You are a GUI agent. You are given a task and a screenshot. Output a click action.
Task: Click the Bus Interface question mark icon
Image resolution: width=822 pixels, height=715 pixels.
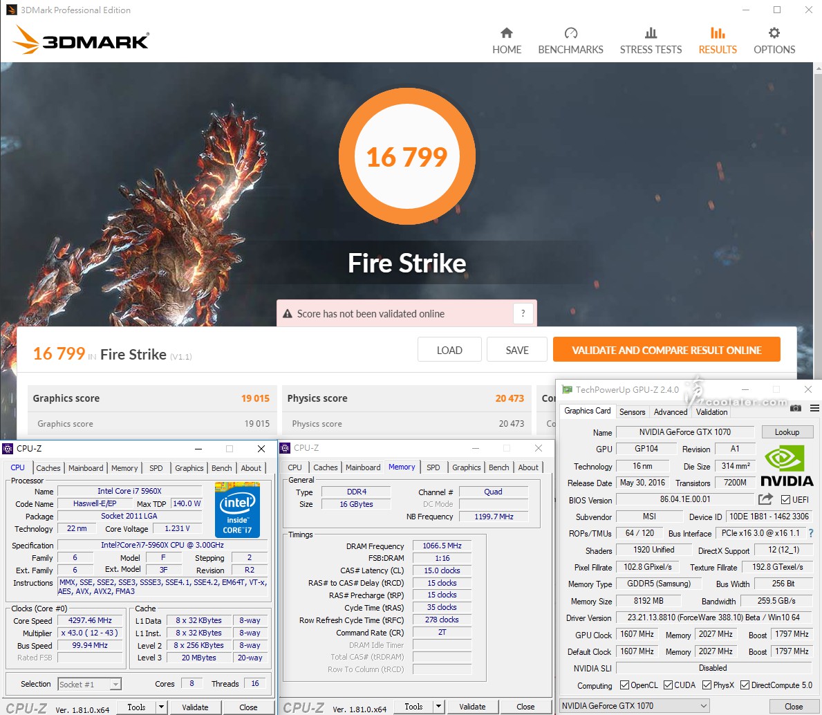(x=811, y=533)
